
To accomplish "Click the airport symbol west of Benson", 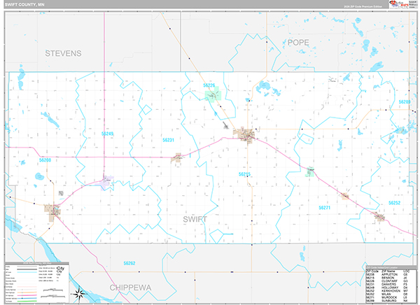I will [x=225, y=125].
